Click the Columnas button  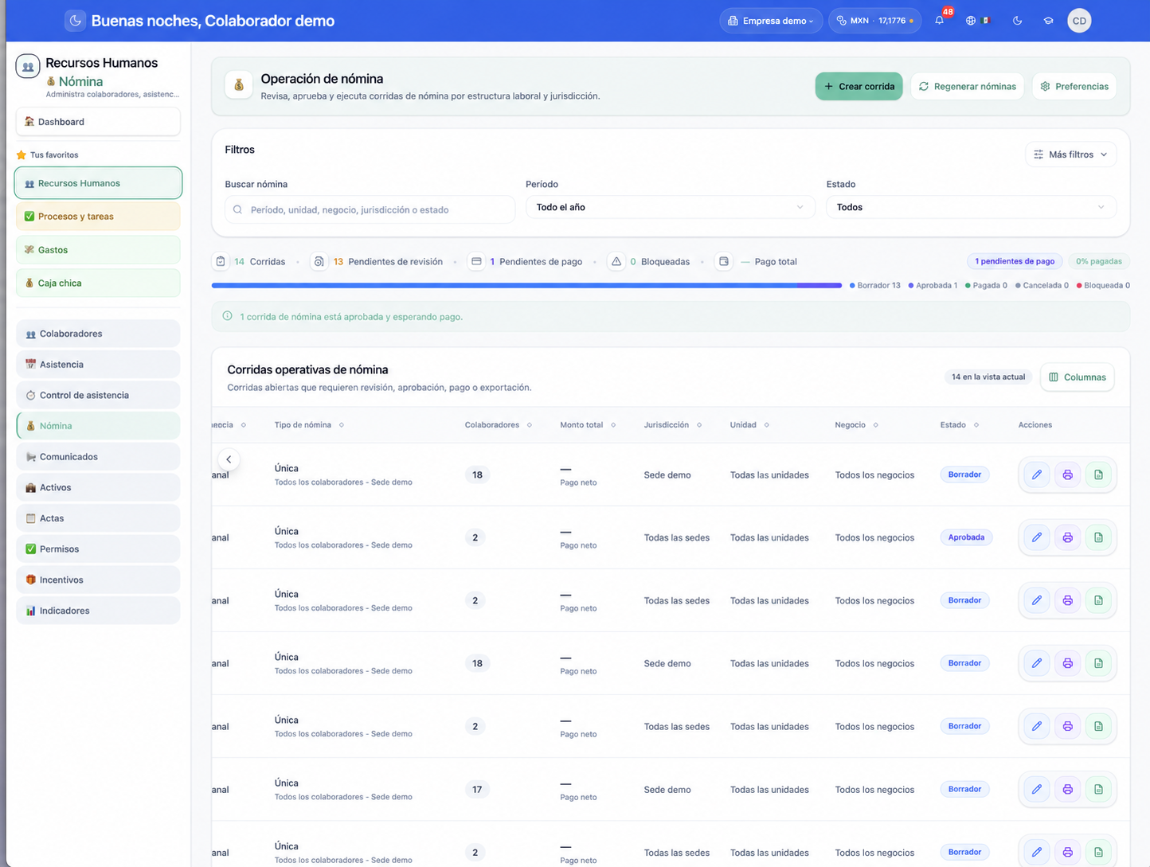tap(1077, 377)
